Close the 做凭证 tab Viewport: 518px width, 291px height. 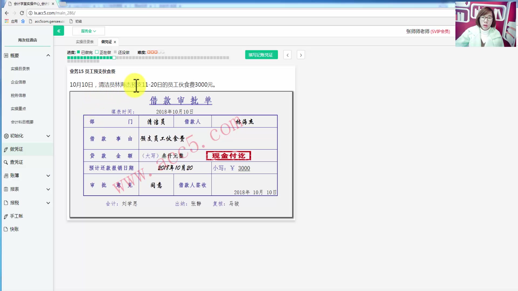(115, 42)
